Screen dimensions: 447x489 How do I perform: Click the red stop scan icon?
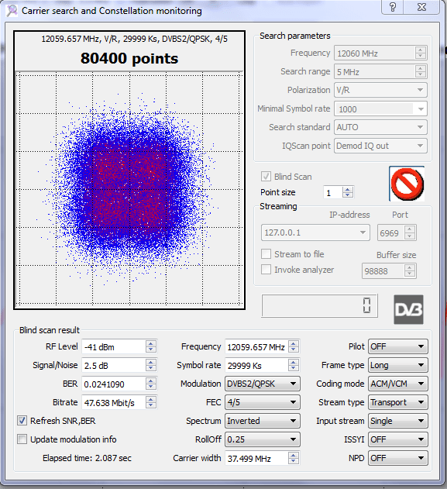[407, 184]
